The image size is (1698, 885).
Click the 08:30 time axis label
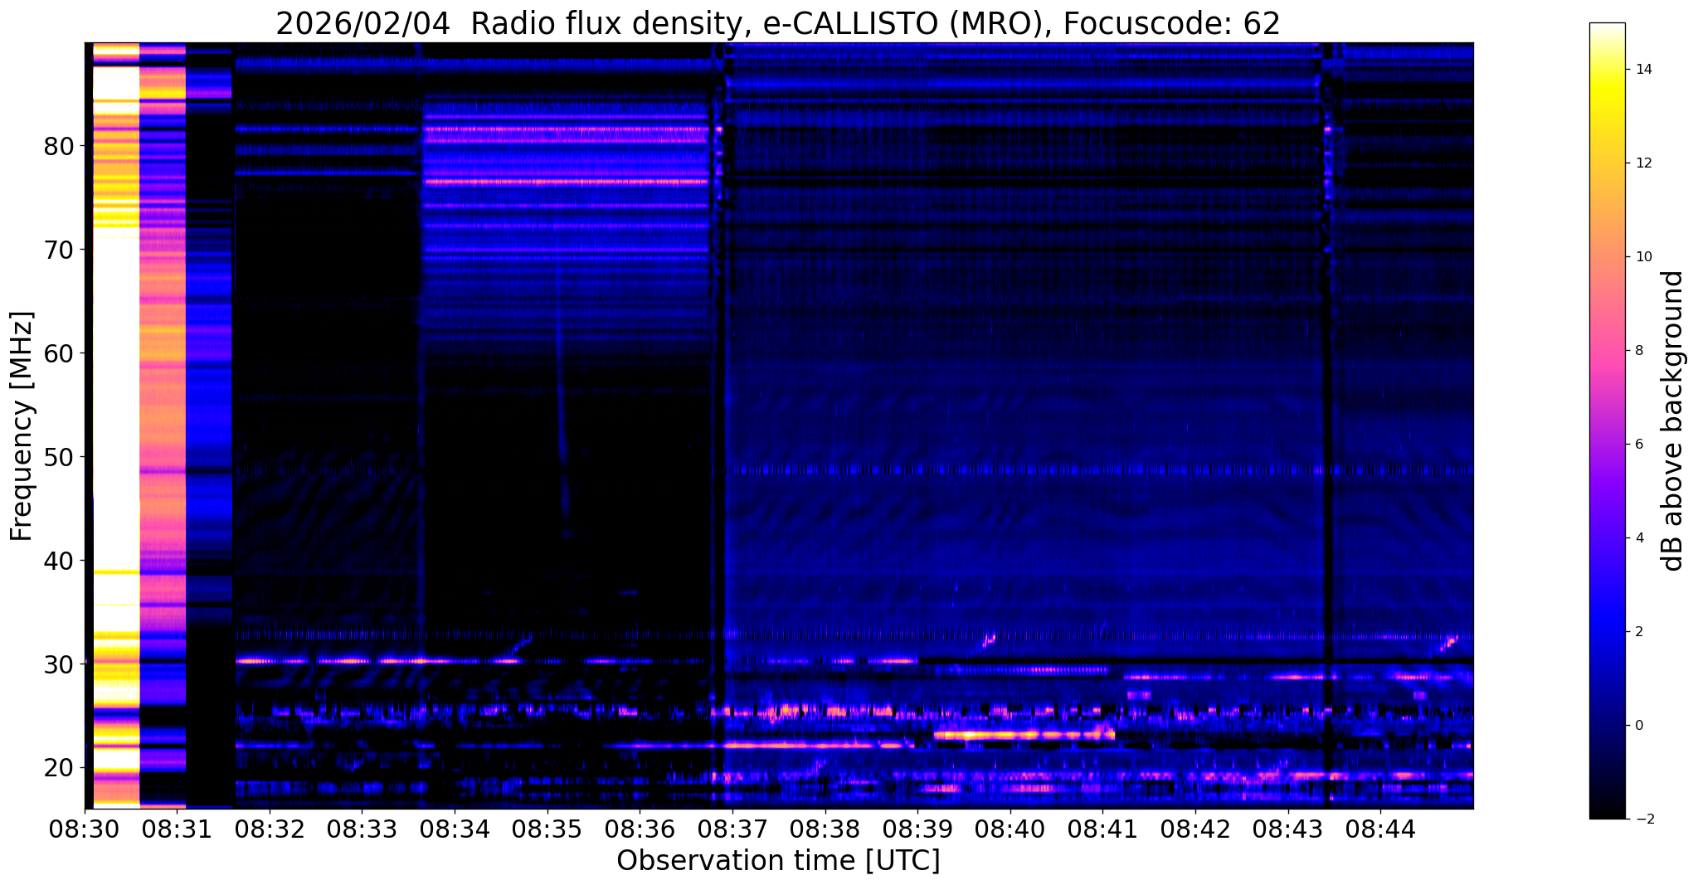coord(85,830)
